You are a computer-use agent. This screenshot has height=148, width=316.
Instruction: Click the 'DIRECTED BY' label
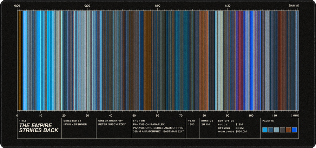click(x=72, y=121)
